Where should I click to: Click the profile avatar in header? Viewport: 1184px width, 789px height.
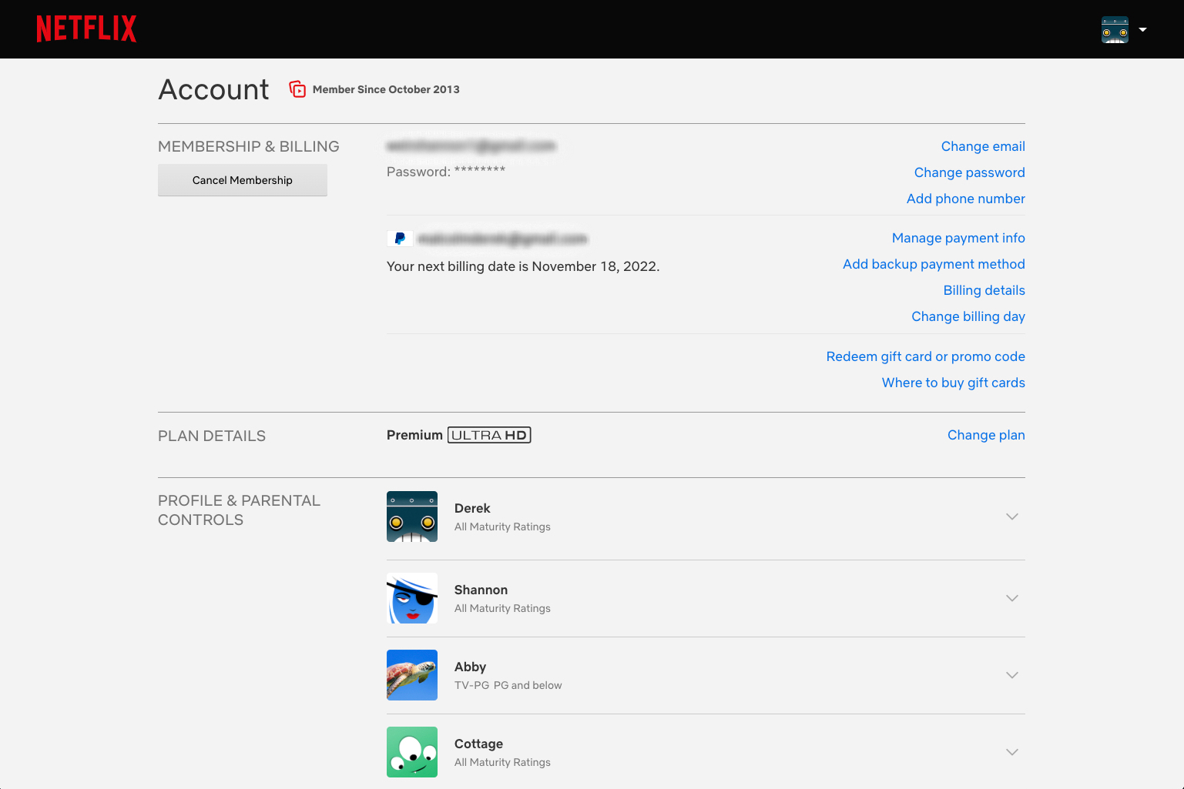pos(1115,30)
